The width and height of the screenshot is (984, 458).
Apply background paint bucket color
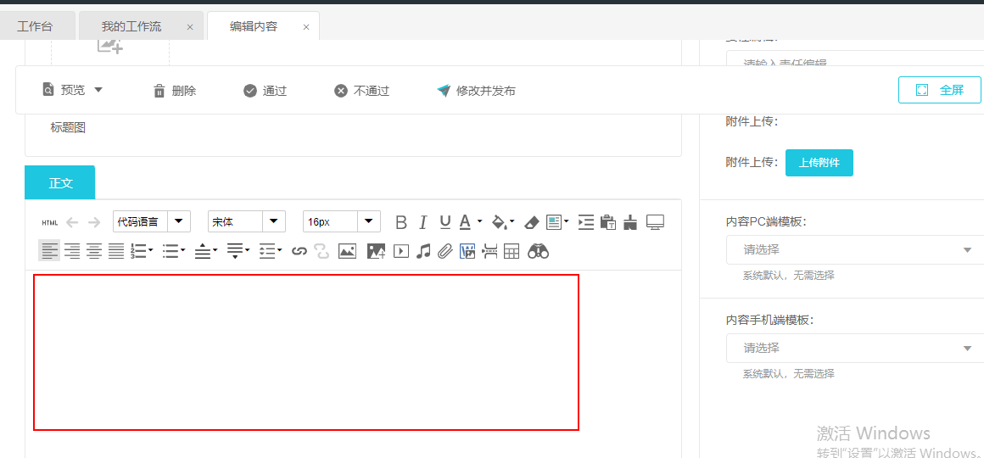499,222
